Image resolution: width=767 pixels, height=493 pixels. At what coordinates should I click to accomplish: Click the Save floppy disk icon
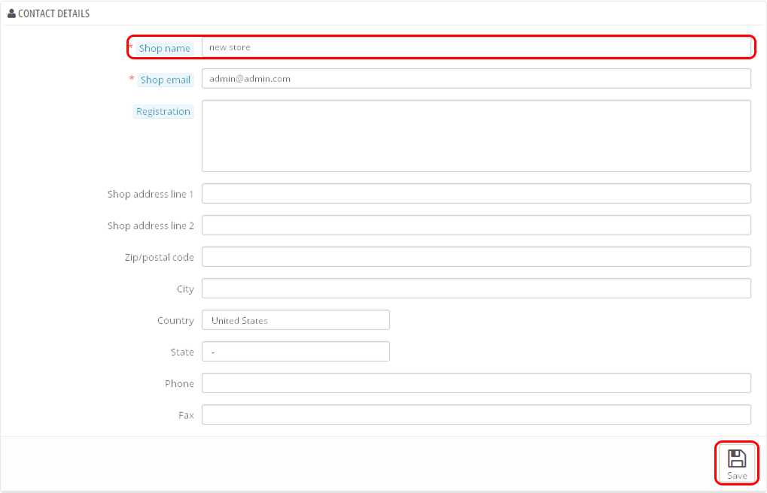tap(736, 458)
